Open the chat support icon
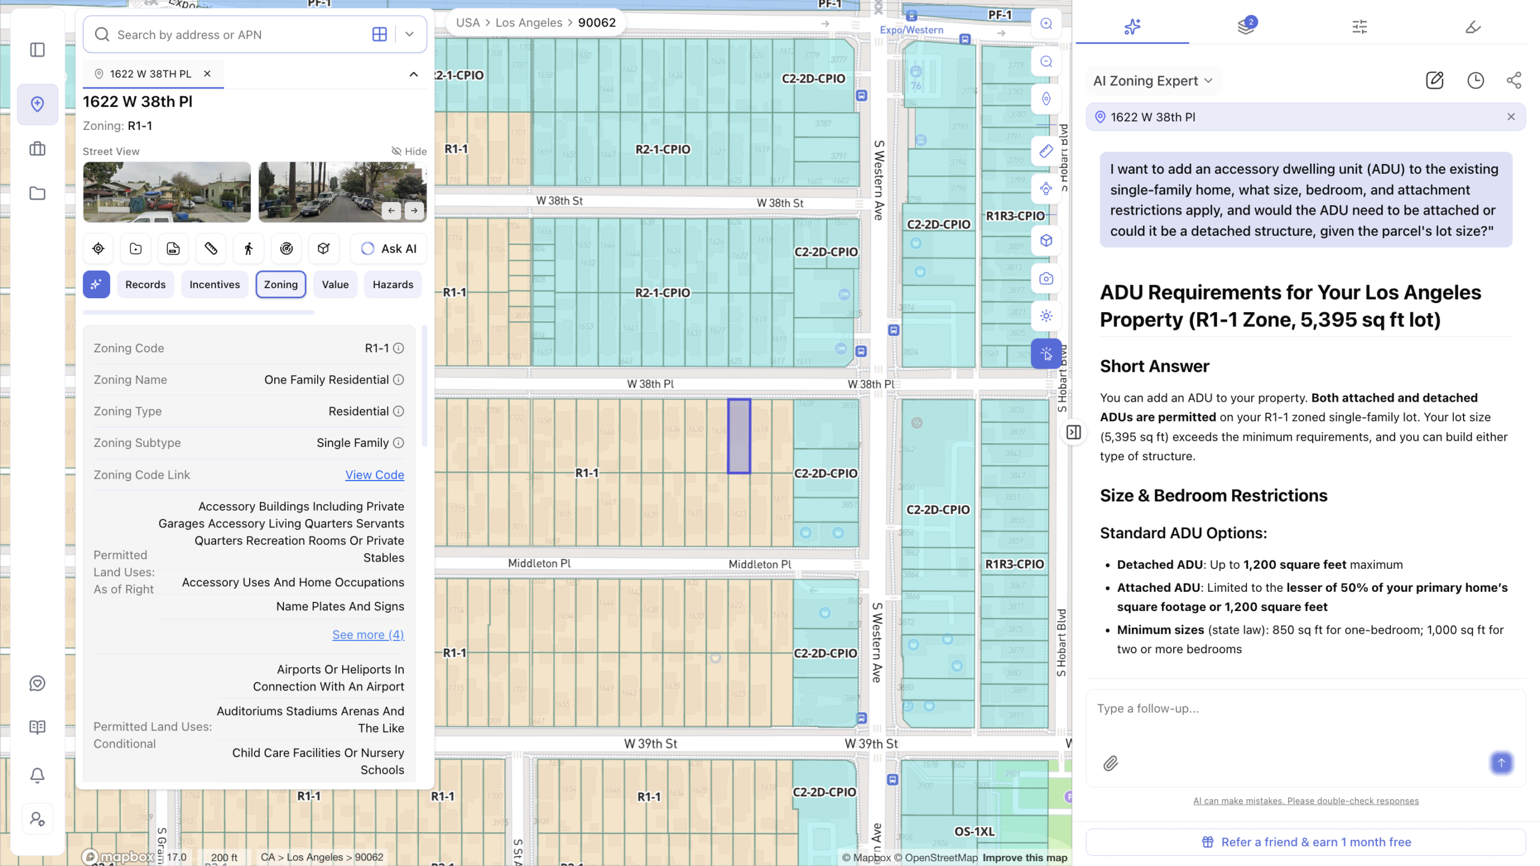 click(x=37, y=683)
